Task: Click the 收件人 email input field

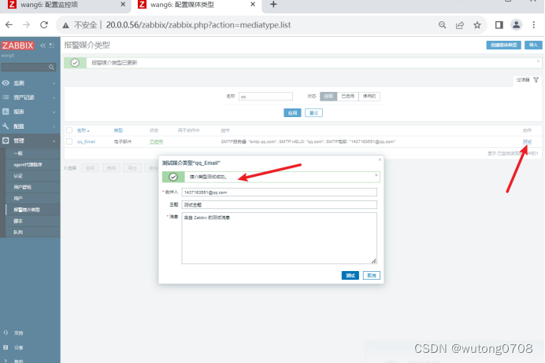Action: point(279,192)
